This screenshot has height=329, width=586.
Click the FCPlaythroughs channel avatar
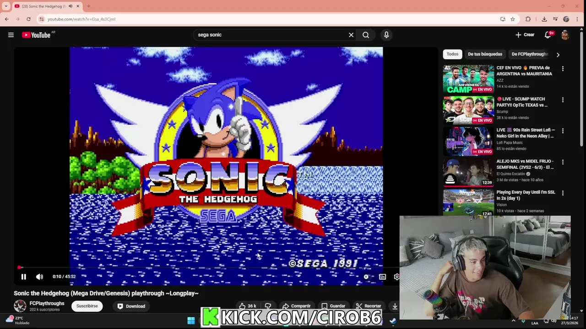click(20, 306)
